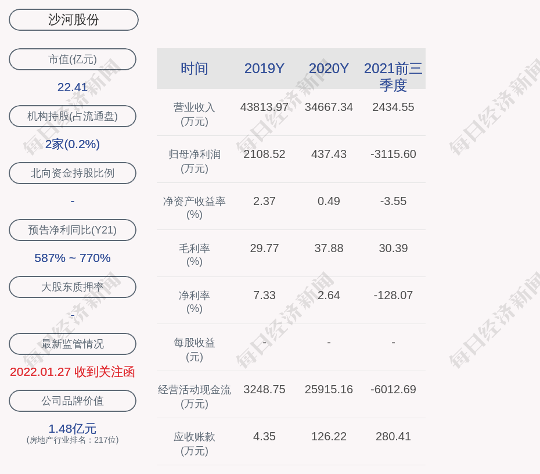Click net profit value -3115.60
Image resolution: width=540 pixels, height=474 pixels.
point(393,154)
